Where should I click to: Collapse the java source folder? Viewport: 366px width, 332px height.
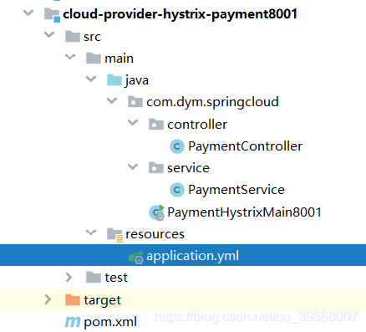coord(91,79)
